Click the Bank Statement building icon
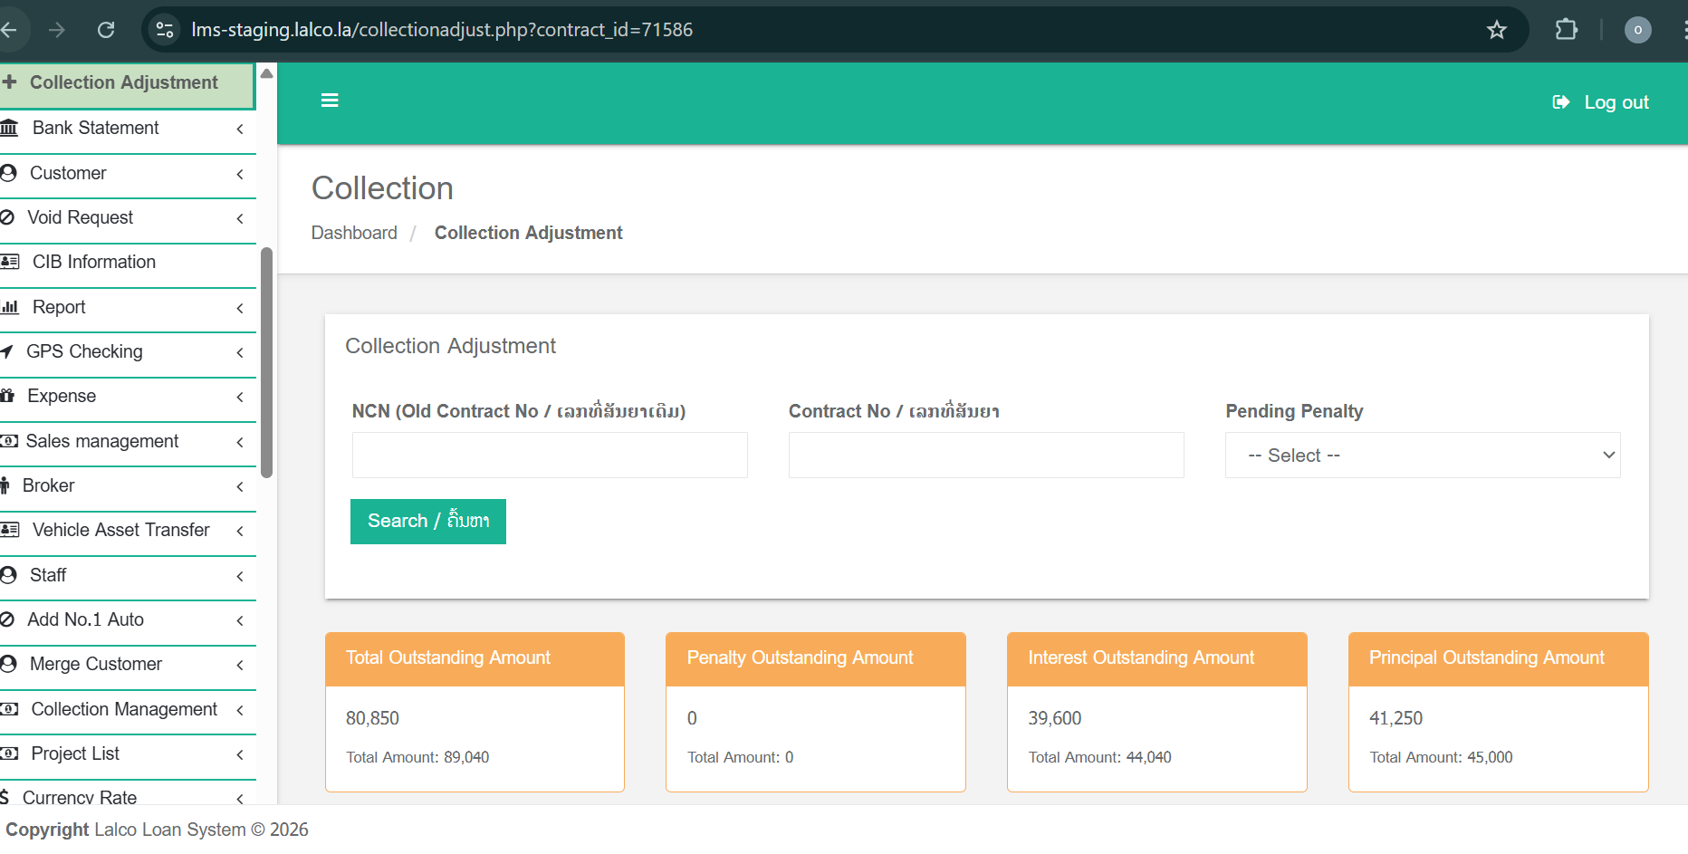 pos(10,129)
